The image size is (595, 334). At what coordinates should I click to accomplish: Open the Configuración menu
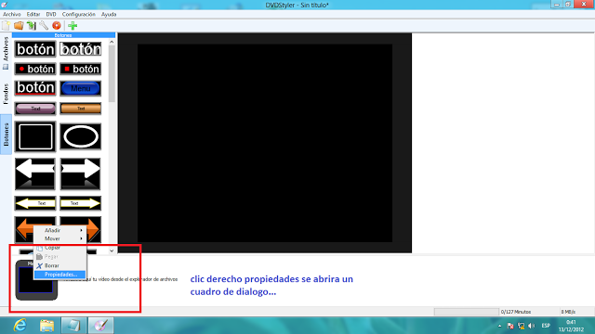(78, 14)
